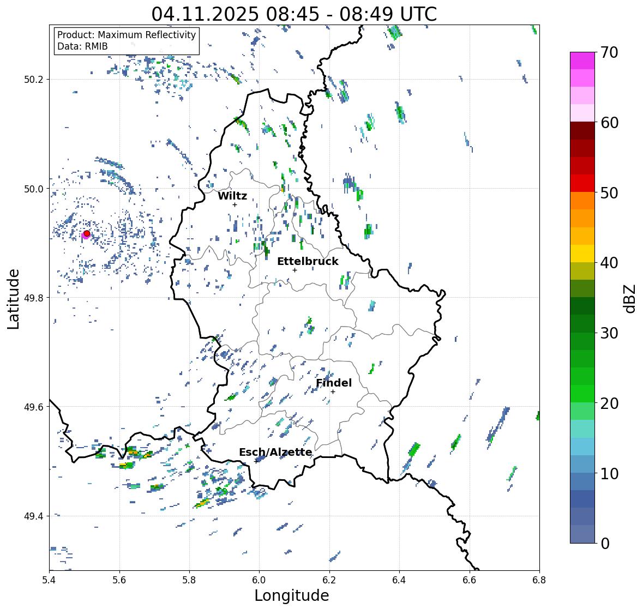
Task: Click the 30 tick label on colorbar
Action: coord(609,333)
